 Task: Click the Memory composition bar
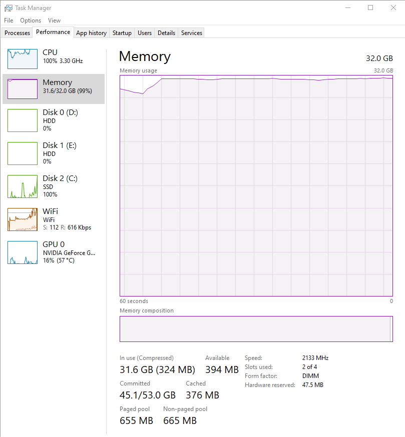click(x=256, y=329)
